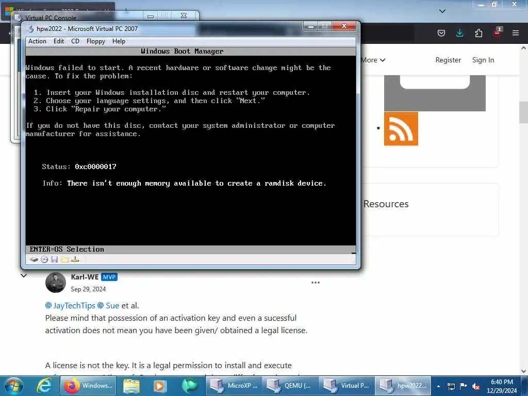Open Windows Explorer from the taskbar

pos(131,386)
